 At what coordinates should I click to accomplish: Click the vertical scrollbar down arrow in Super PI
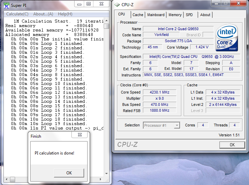pos(106,174)
